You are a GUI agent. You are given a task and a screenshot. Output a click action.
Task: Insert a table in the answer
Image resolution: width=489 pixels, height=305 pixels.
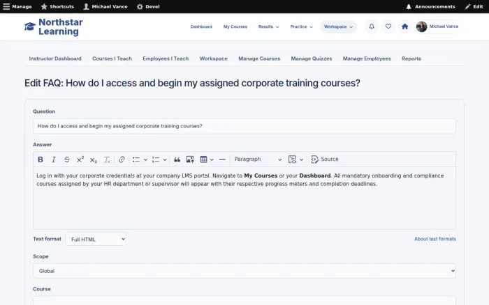(x=203, y=159)
